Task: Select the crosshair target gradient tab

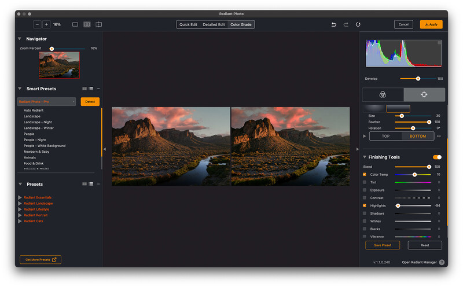Action: (x=424, y=94)
